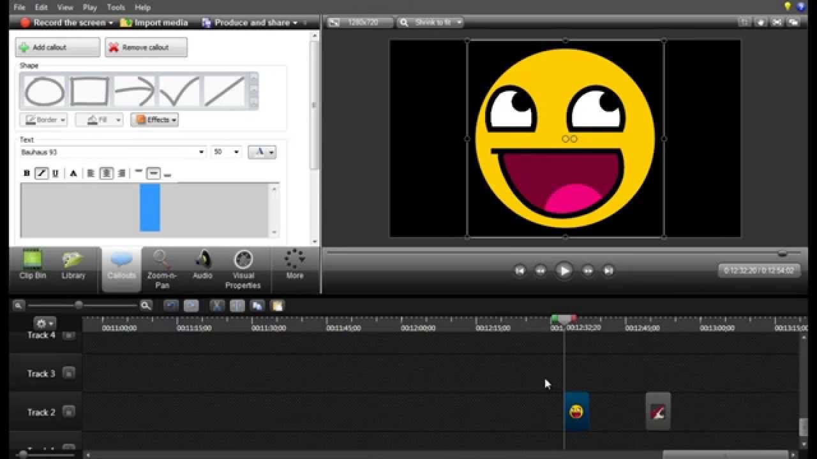Click the timeline zoom in magnifier
817x459 pixels.
(146, 306)
